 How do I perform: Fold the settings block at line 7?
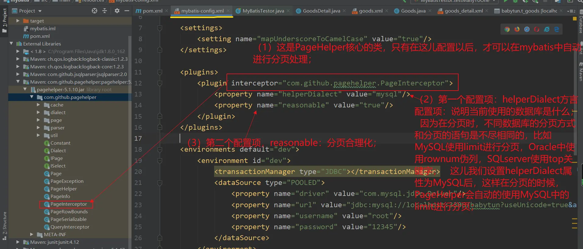click(x=160, y=28)
